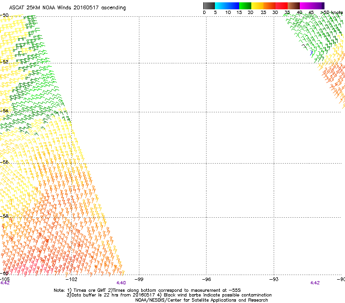This screenshot has width=345, height=303.
Task: Click the NOAA/NESDIS credit line
Action: tap(201, 300)
